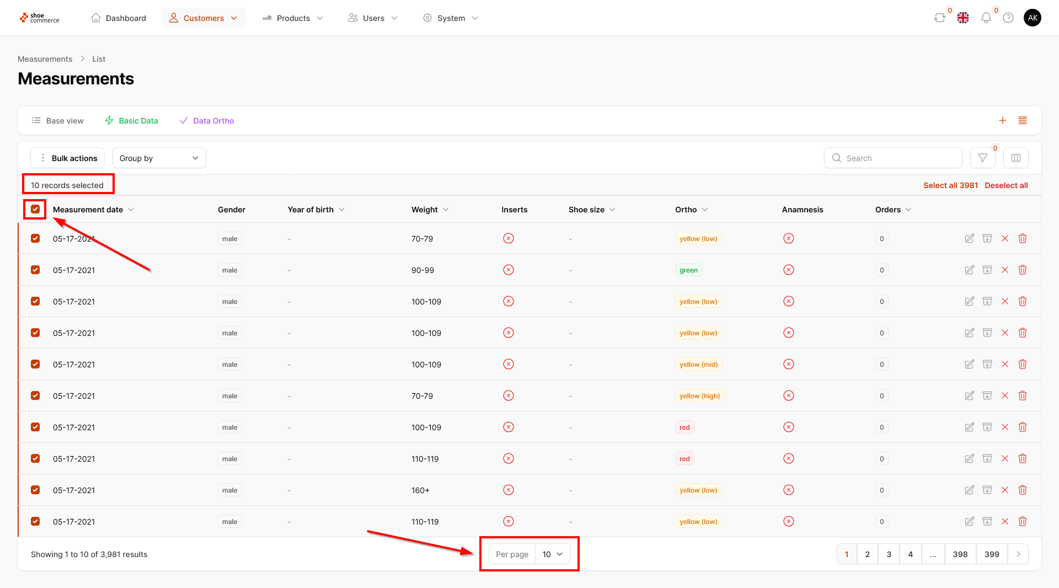1059x588 pixels.
Task: Uncheck the 160+ weight row checkbox
Action: click(35, 490)
